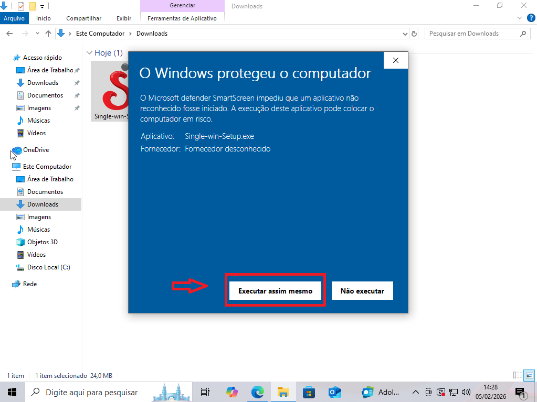Open the address bar dropdown arrow

404,33
